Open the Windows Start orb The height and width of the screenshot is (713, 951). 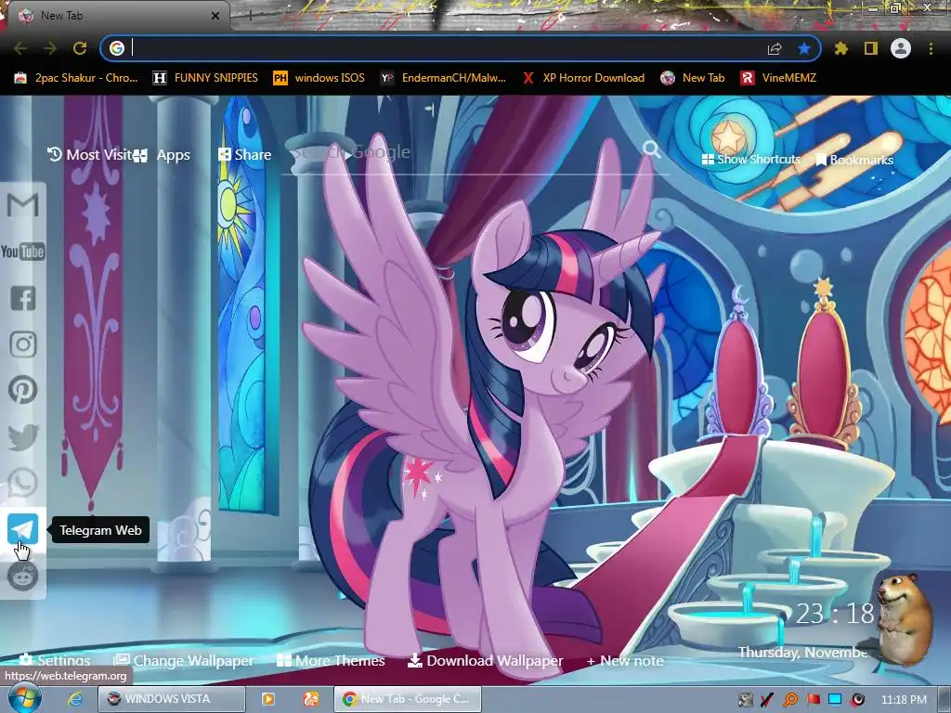[x=23, y=698]
